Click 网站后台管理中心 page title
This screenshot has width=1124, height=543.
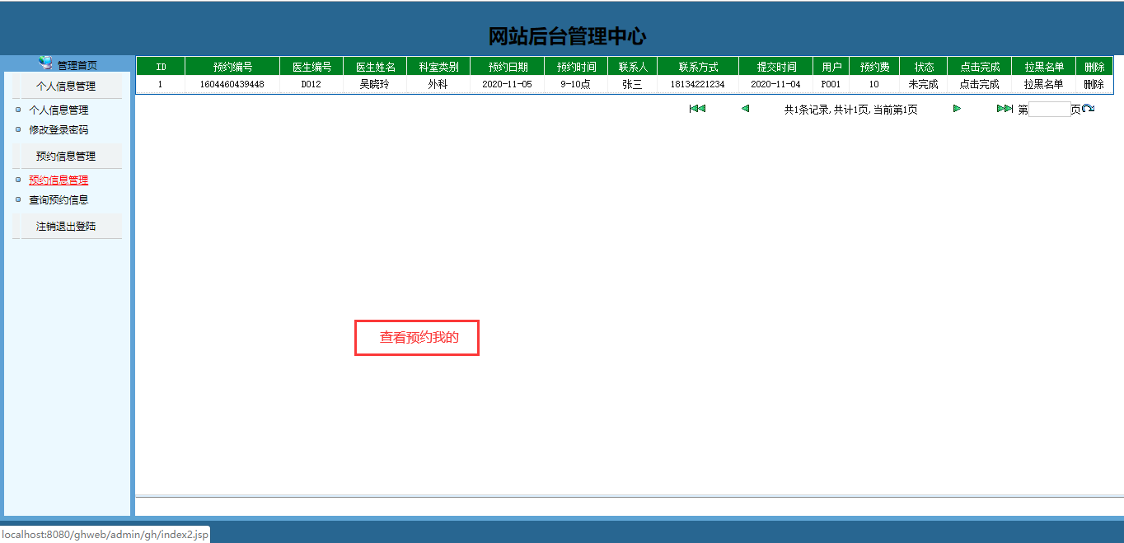pos(568,36)
